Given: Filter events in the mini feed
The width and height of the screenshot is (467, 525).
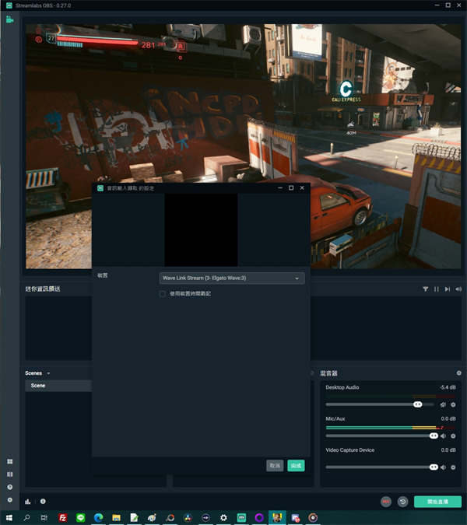Looking at the screenshot, I should (x=426, y=289).
